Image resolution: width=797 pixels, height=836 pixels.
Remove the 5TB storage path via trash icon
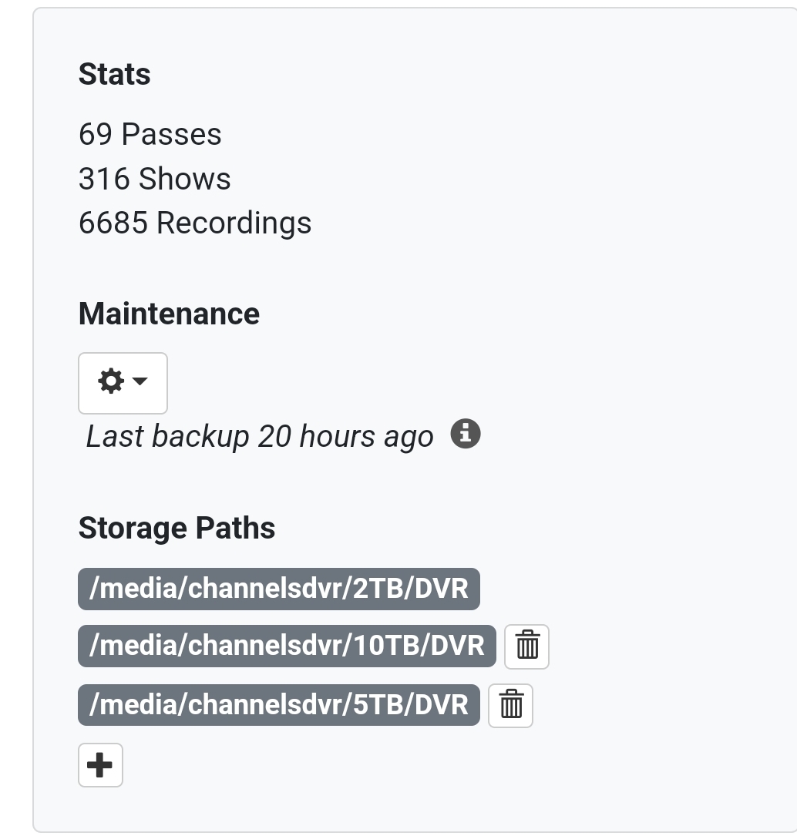click(x=511, y=705)
